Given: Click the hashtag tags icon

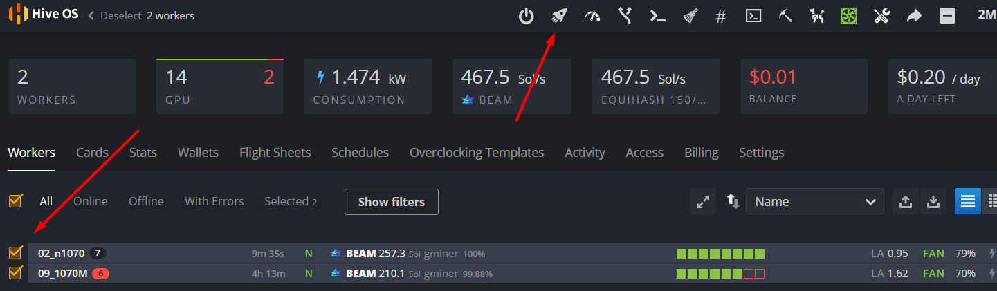Looking at the screenshot, I should point(721,16).
